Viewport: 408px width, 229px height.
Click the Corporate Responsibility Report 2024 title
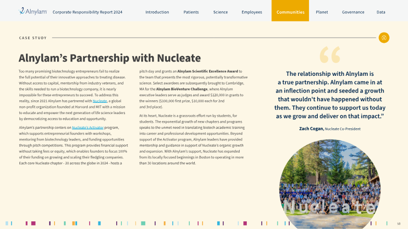(87, 12)
